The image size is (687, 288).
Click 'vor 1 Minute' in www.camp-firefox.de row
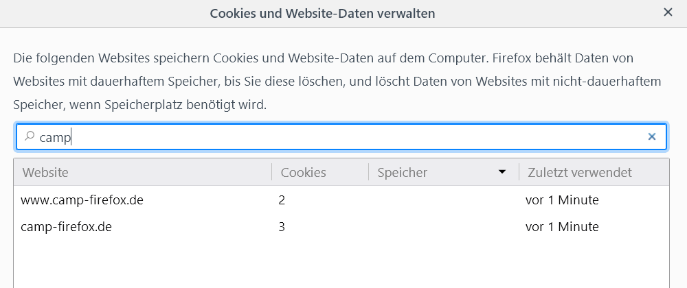tap(562, 200)
